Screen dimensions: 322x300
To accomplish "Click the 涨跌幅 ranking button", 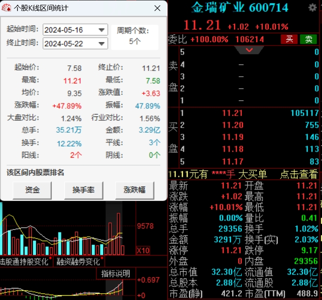I will [x=135, y=190].
